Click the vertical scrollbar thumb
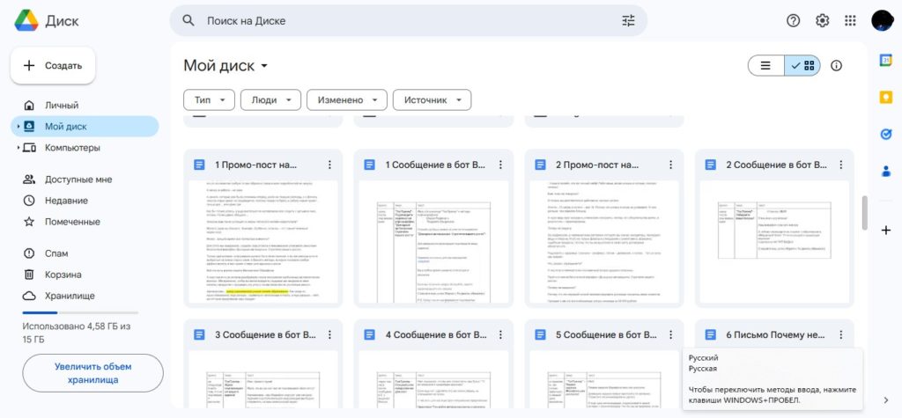Image resolution: width=902 pixels, height=418 pixels. coord(864,213)
